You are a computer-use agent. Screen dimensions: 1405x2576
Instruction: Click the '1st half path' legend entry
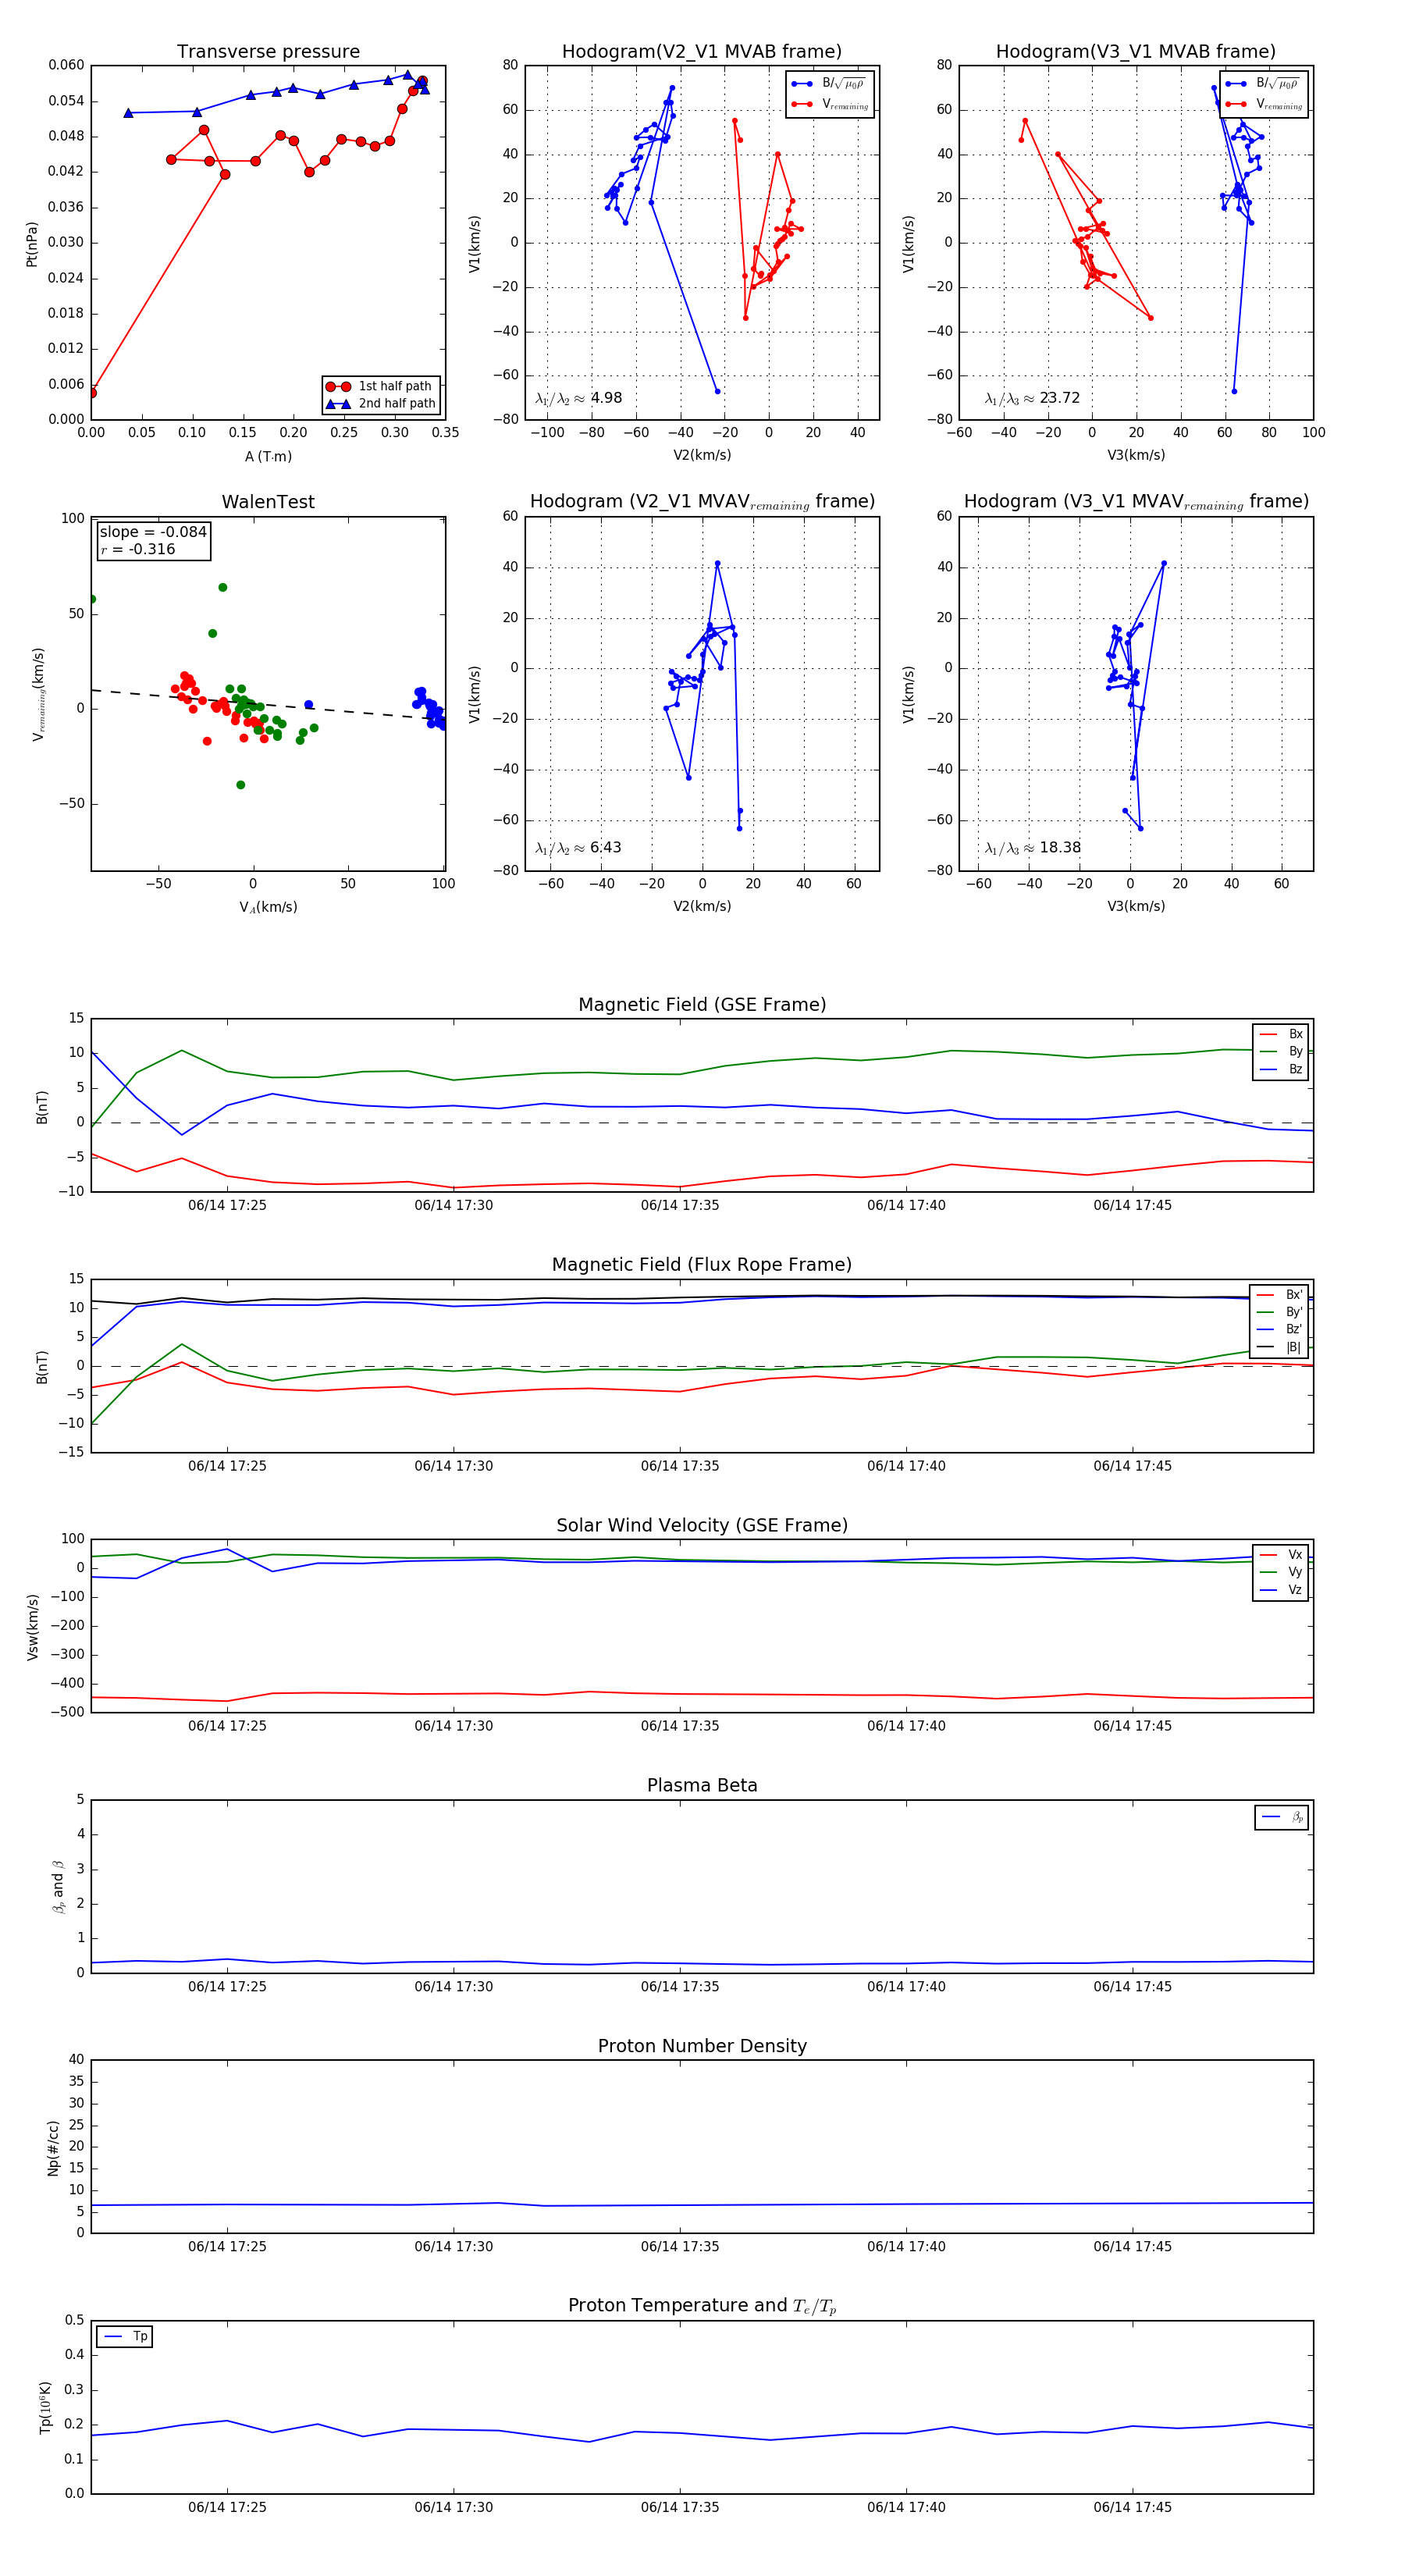[x=380, y=386]
